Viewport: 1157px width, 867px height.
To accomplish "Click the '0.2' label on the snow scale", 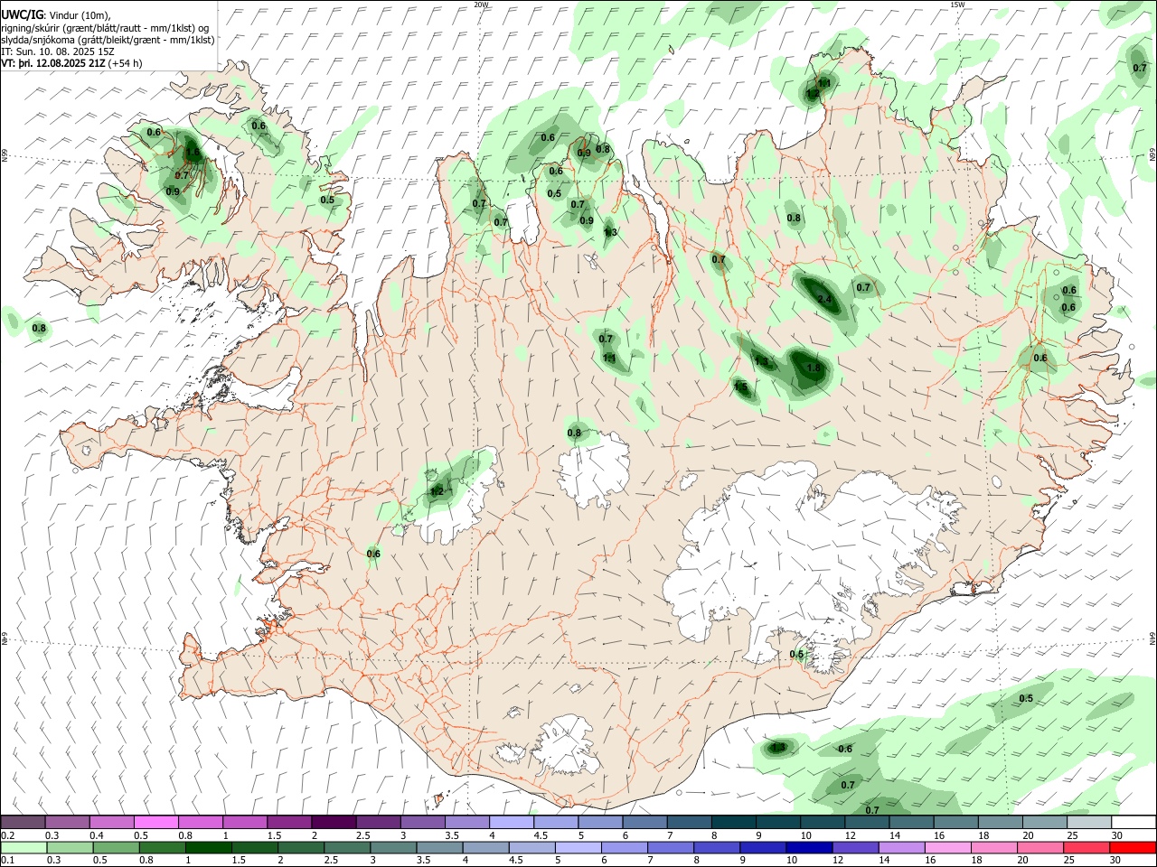I will (8, 835).
